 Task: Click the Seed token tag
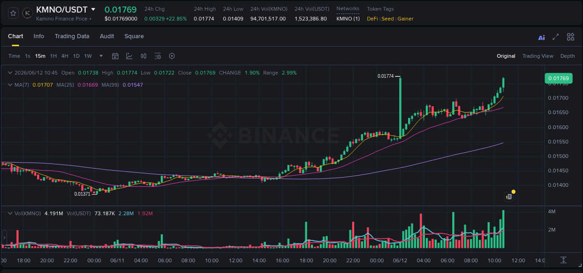coord(388,19)
